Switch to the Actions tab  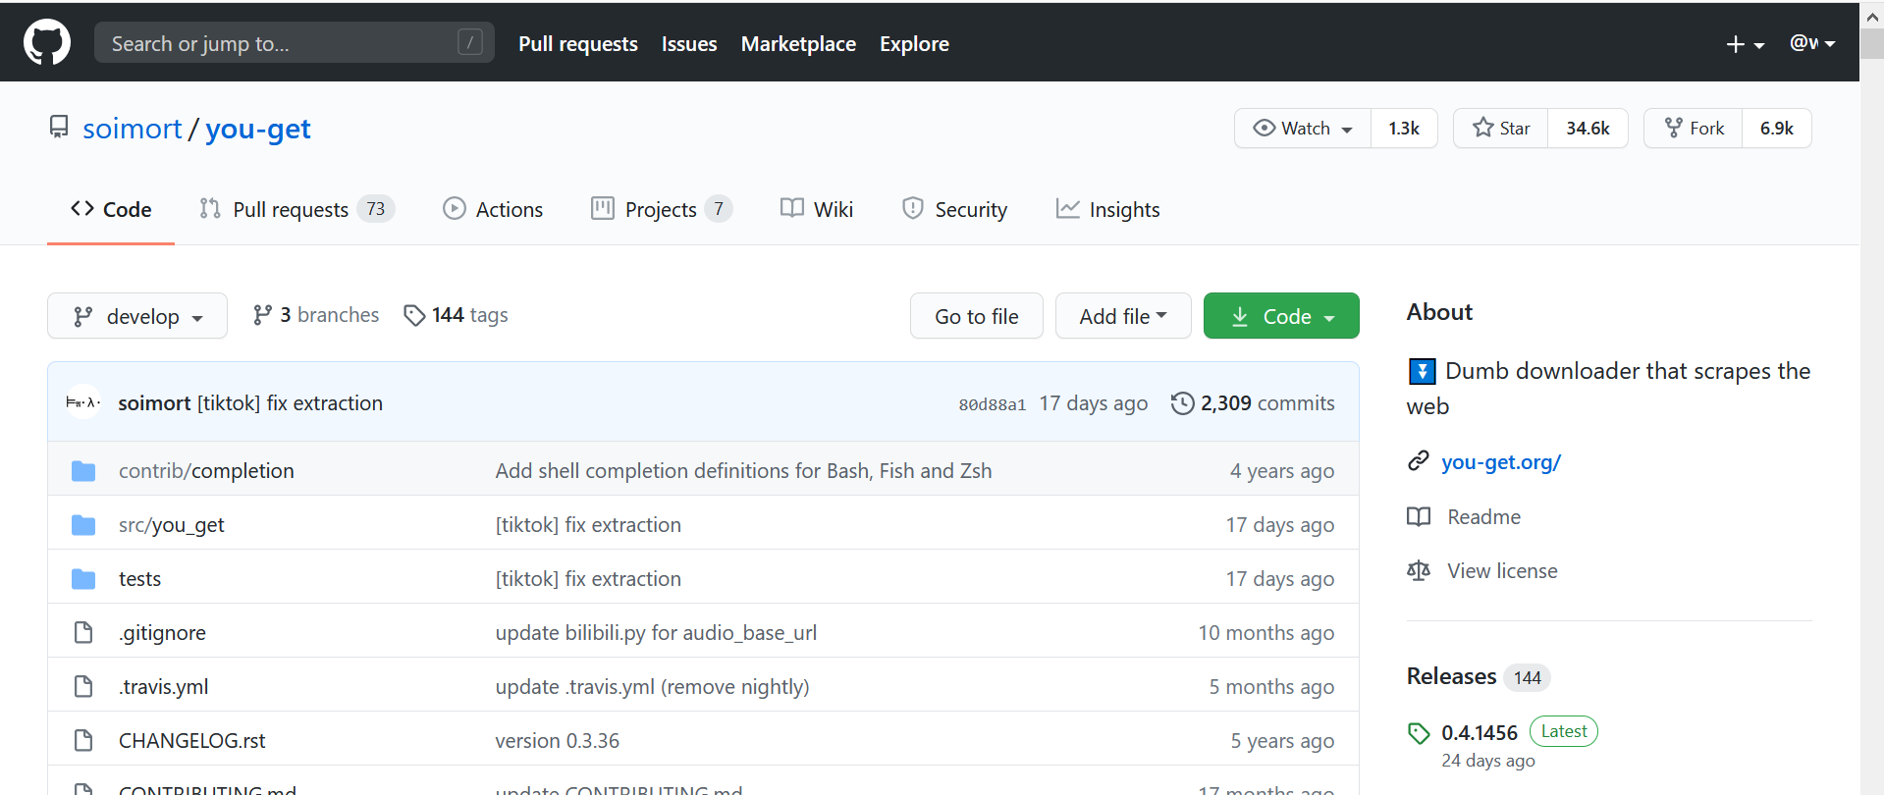point(493,209)
